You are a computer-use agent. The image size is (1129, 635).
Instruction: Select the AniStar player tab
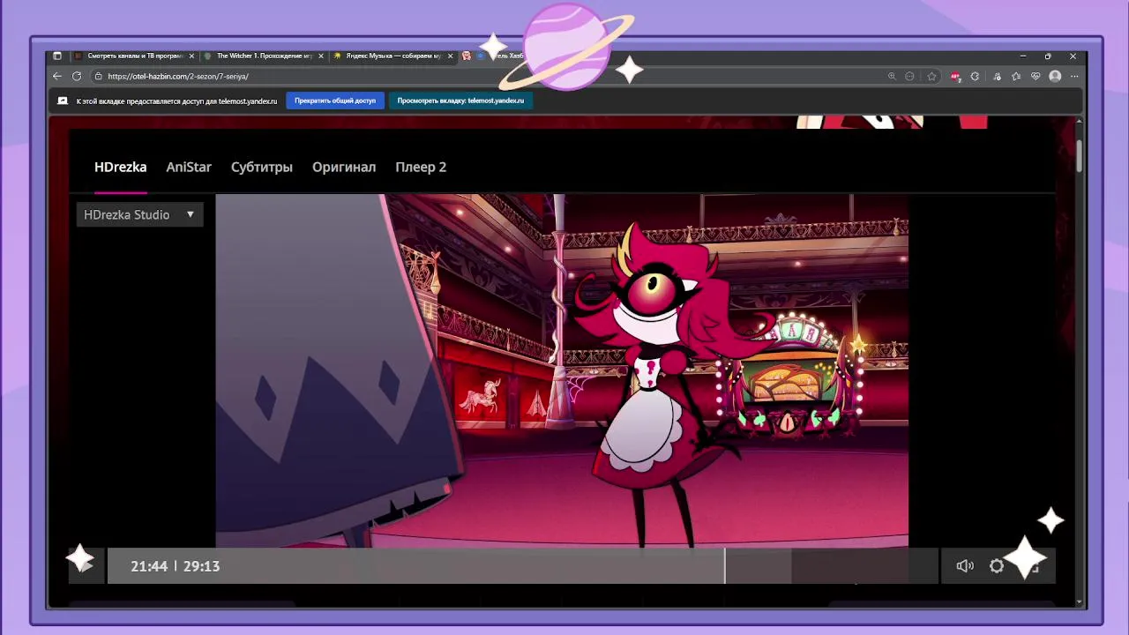pyautogui.click(x=189, y=167)
